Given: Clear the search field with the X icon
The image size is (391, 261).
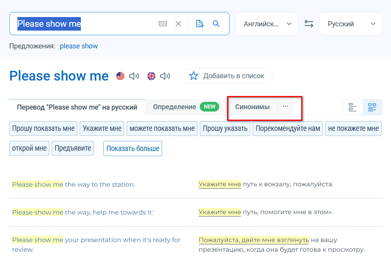Looking at the screenshot, I should [178, 24].
